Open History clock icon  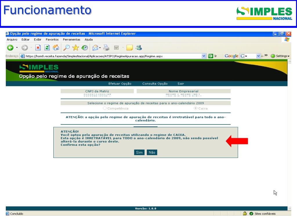pos(85,48)
